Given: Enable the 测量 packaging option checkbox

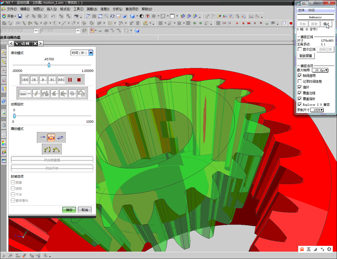Looking at the screenshot, I should click(x=13, y=182).
